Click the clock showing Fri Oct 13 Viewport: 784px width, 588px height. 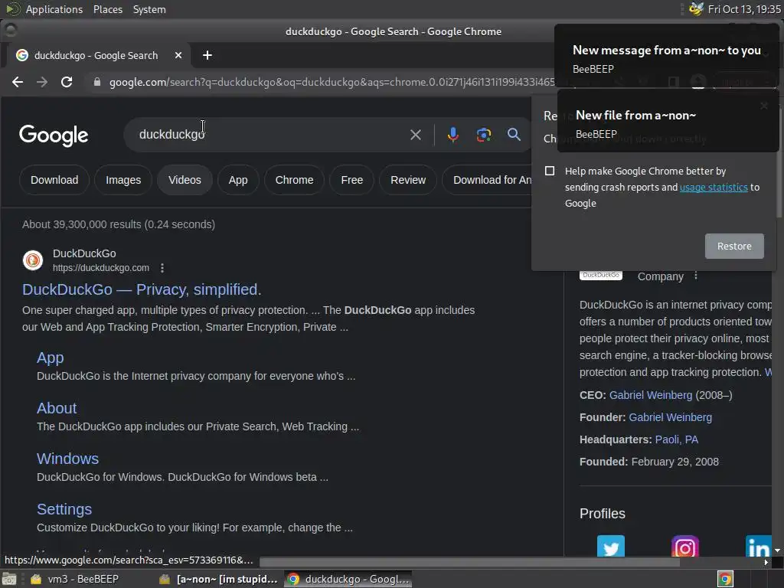pyautogui.click(x=744, y=9)
